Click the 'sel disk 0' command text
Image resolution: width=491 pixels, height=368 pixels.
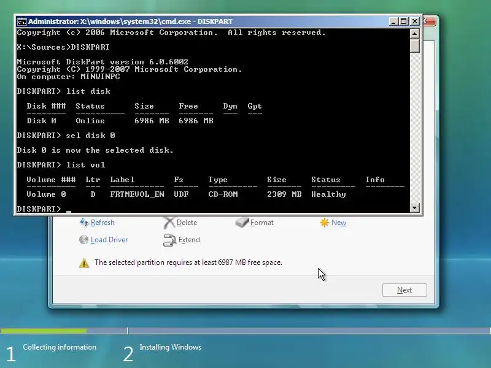pyautogui.click(x=90, y=135)
